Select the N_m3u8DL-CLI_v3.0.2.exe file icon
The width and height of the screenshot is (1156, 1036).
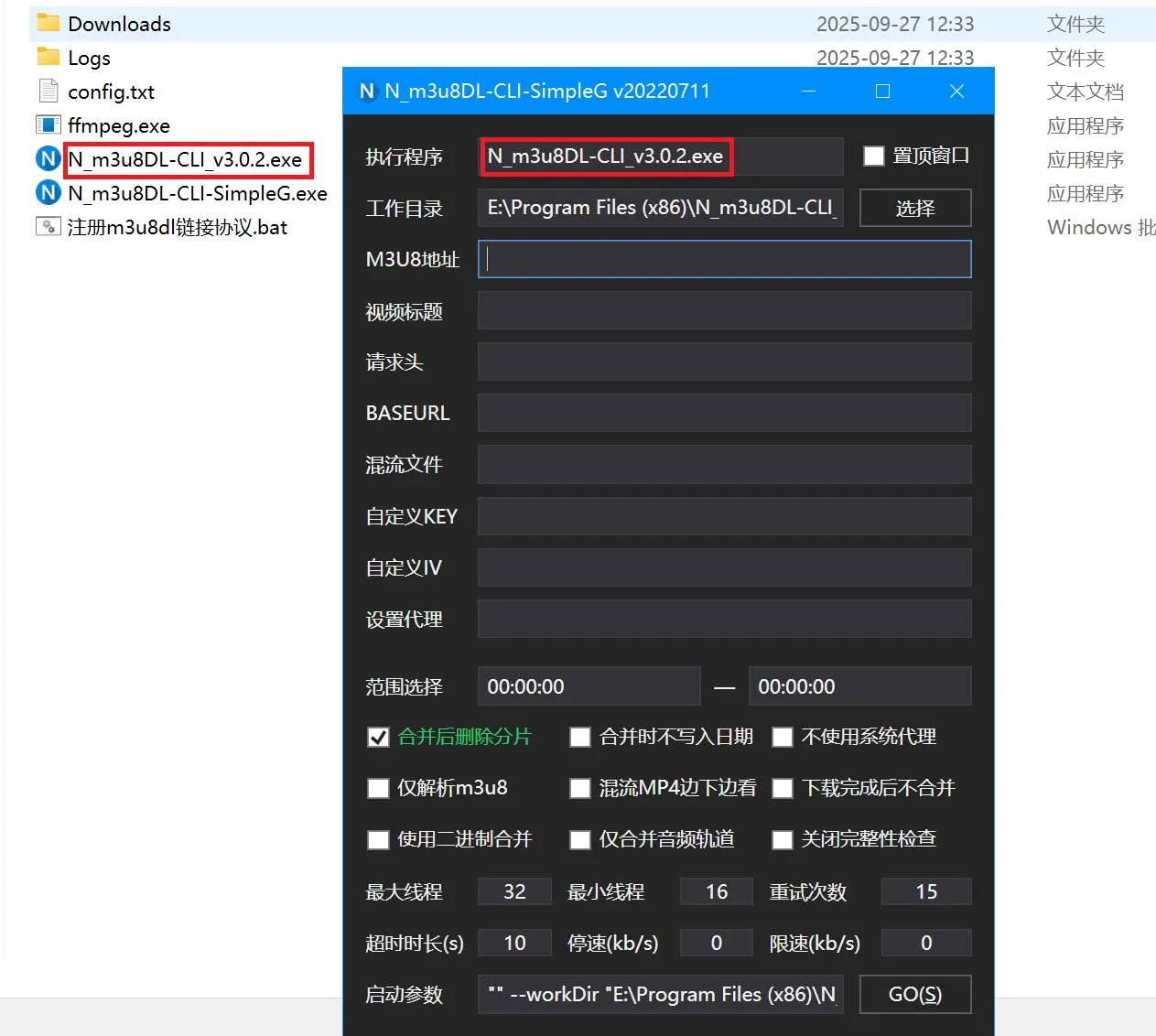pos(48,159)
